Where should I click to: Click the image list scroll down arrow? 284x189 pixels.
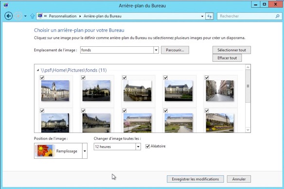tap(248, 130)
